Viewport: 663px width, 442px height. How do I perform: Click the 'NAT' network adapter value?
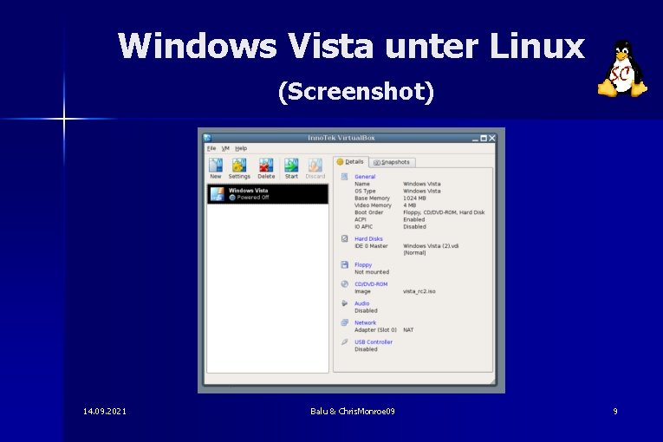coord(408,330)
